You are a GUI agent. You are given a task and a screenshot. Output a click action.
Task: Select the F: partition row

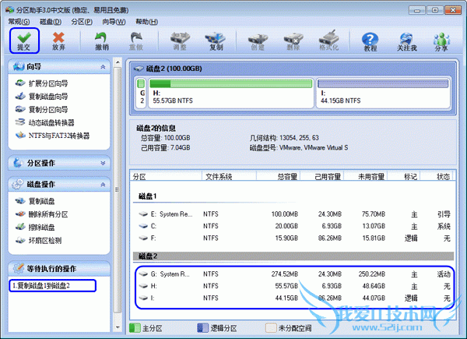coord(294,238)
